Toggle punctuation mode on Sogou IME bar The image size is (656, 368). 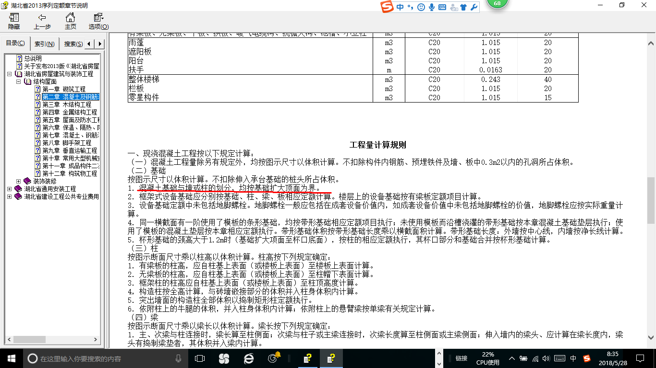click(411, 7)
